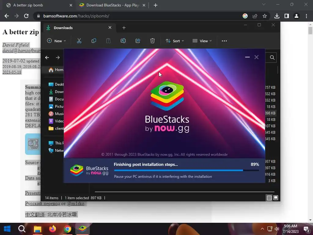This screenshot has height=235, width=313.
Task: Go forward in File Explorer navigation
Action: (x=58, y=58)
